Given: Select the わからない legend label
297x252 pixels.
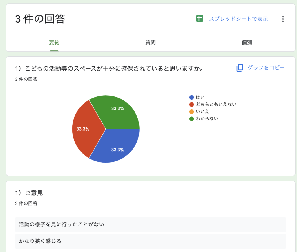Looking at the screenshot, I should [x=207, y=118].
